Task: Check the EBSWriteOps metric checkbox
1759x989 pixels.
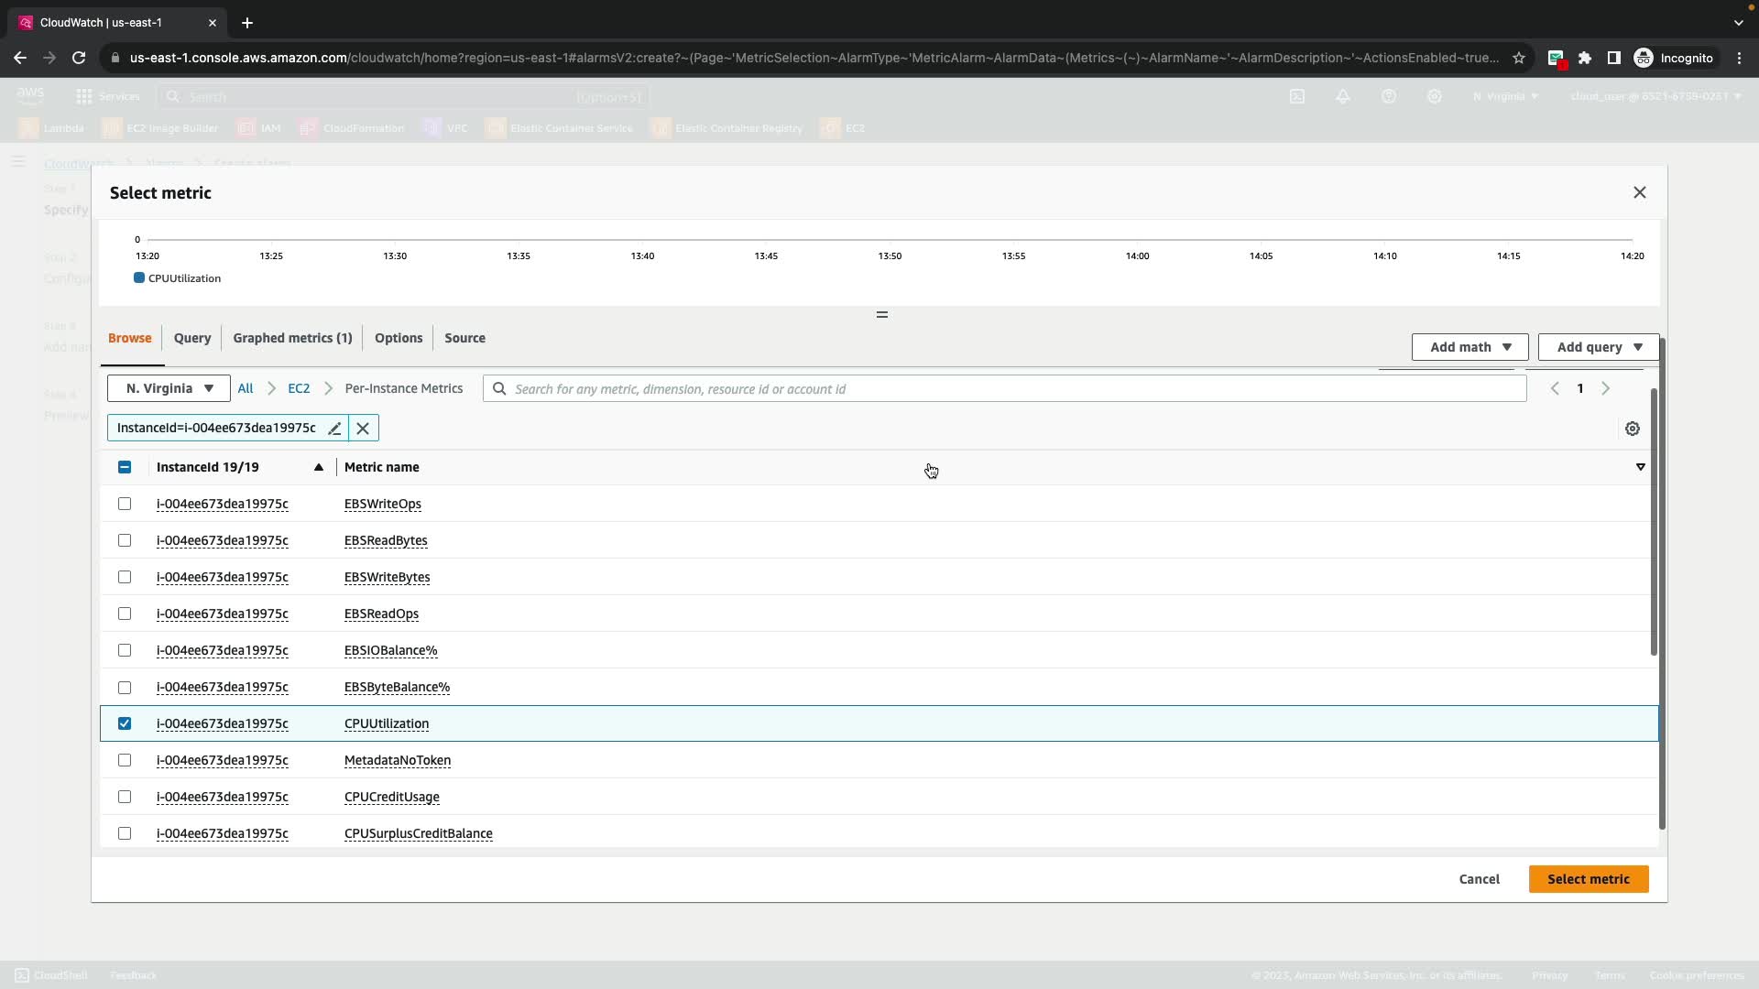Action: (x=125, y=504)
